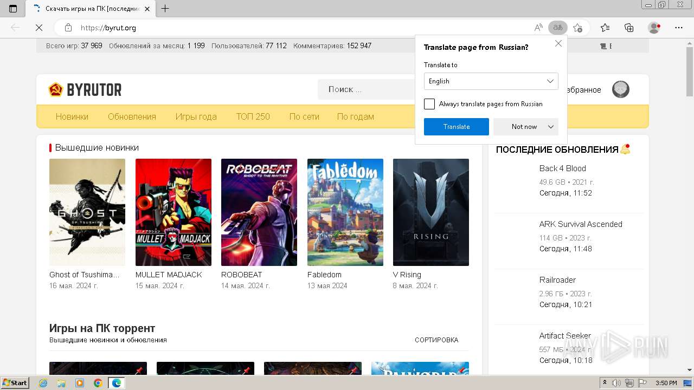Click the Поиск search field
Viewport: 694px width, 390px height.
366,89
